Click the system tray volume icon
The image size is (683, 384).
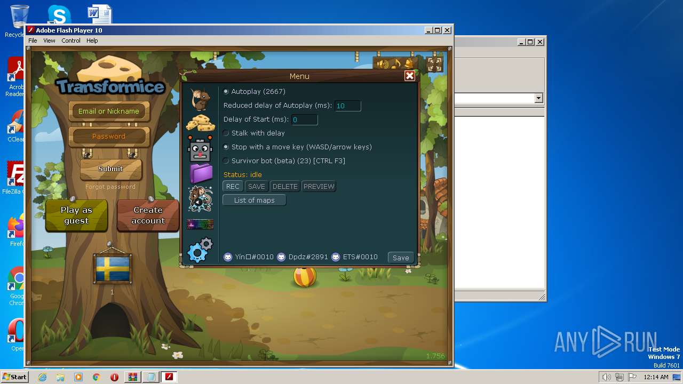606,377
